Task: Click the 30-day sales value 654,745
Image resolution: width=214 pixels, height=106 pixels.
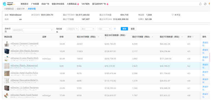Action: pyautogui.click(x=124, y=15)
